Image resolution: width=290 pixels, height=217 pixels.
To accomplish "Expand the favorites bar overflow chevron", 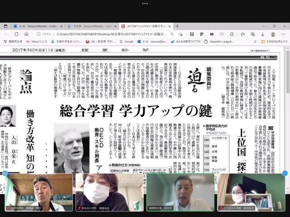I will click(x=255, y=42).
